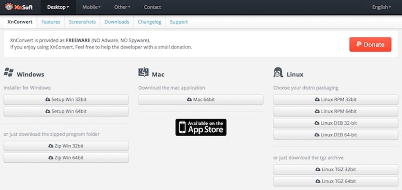Get the Zip Win 32bit folder
Screen dimensions: 402x190
point(66,146)
